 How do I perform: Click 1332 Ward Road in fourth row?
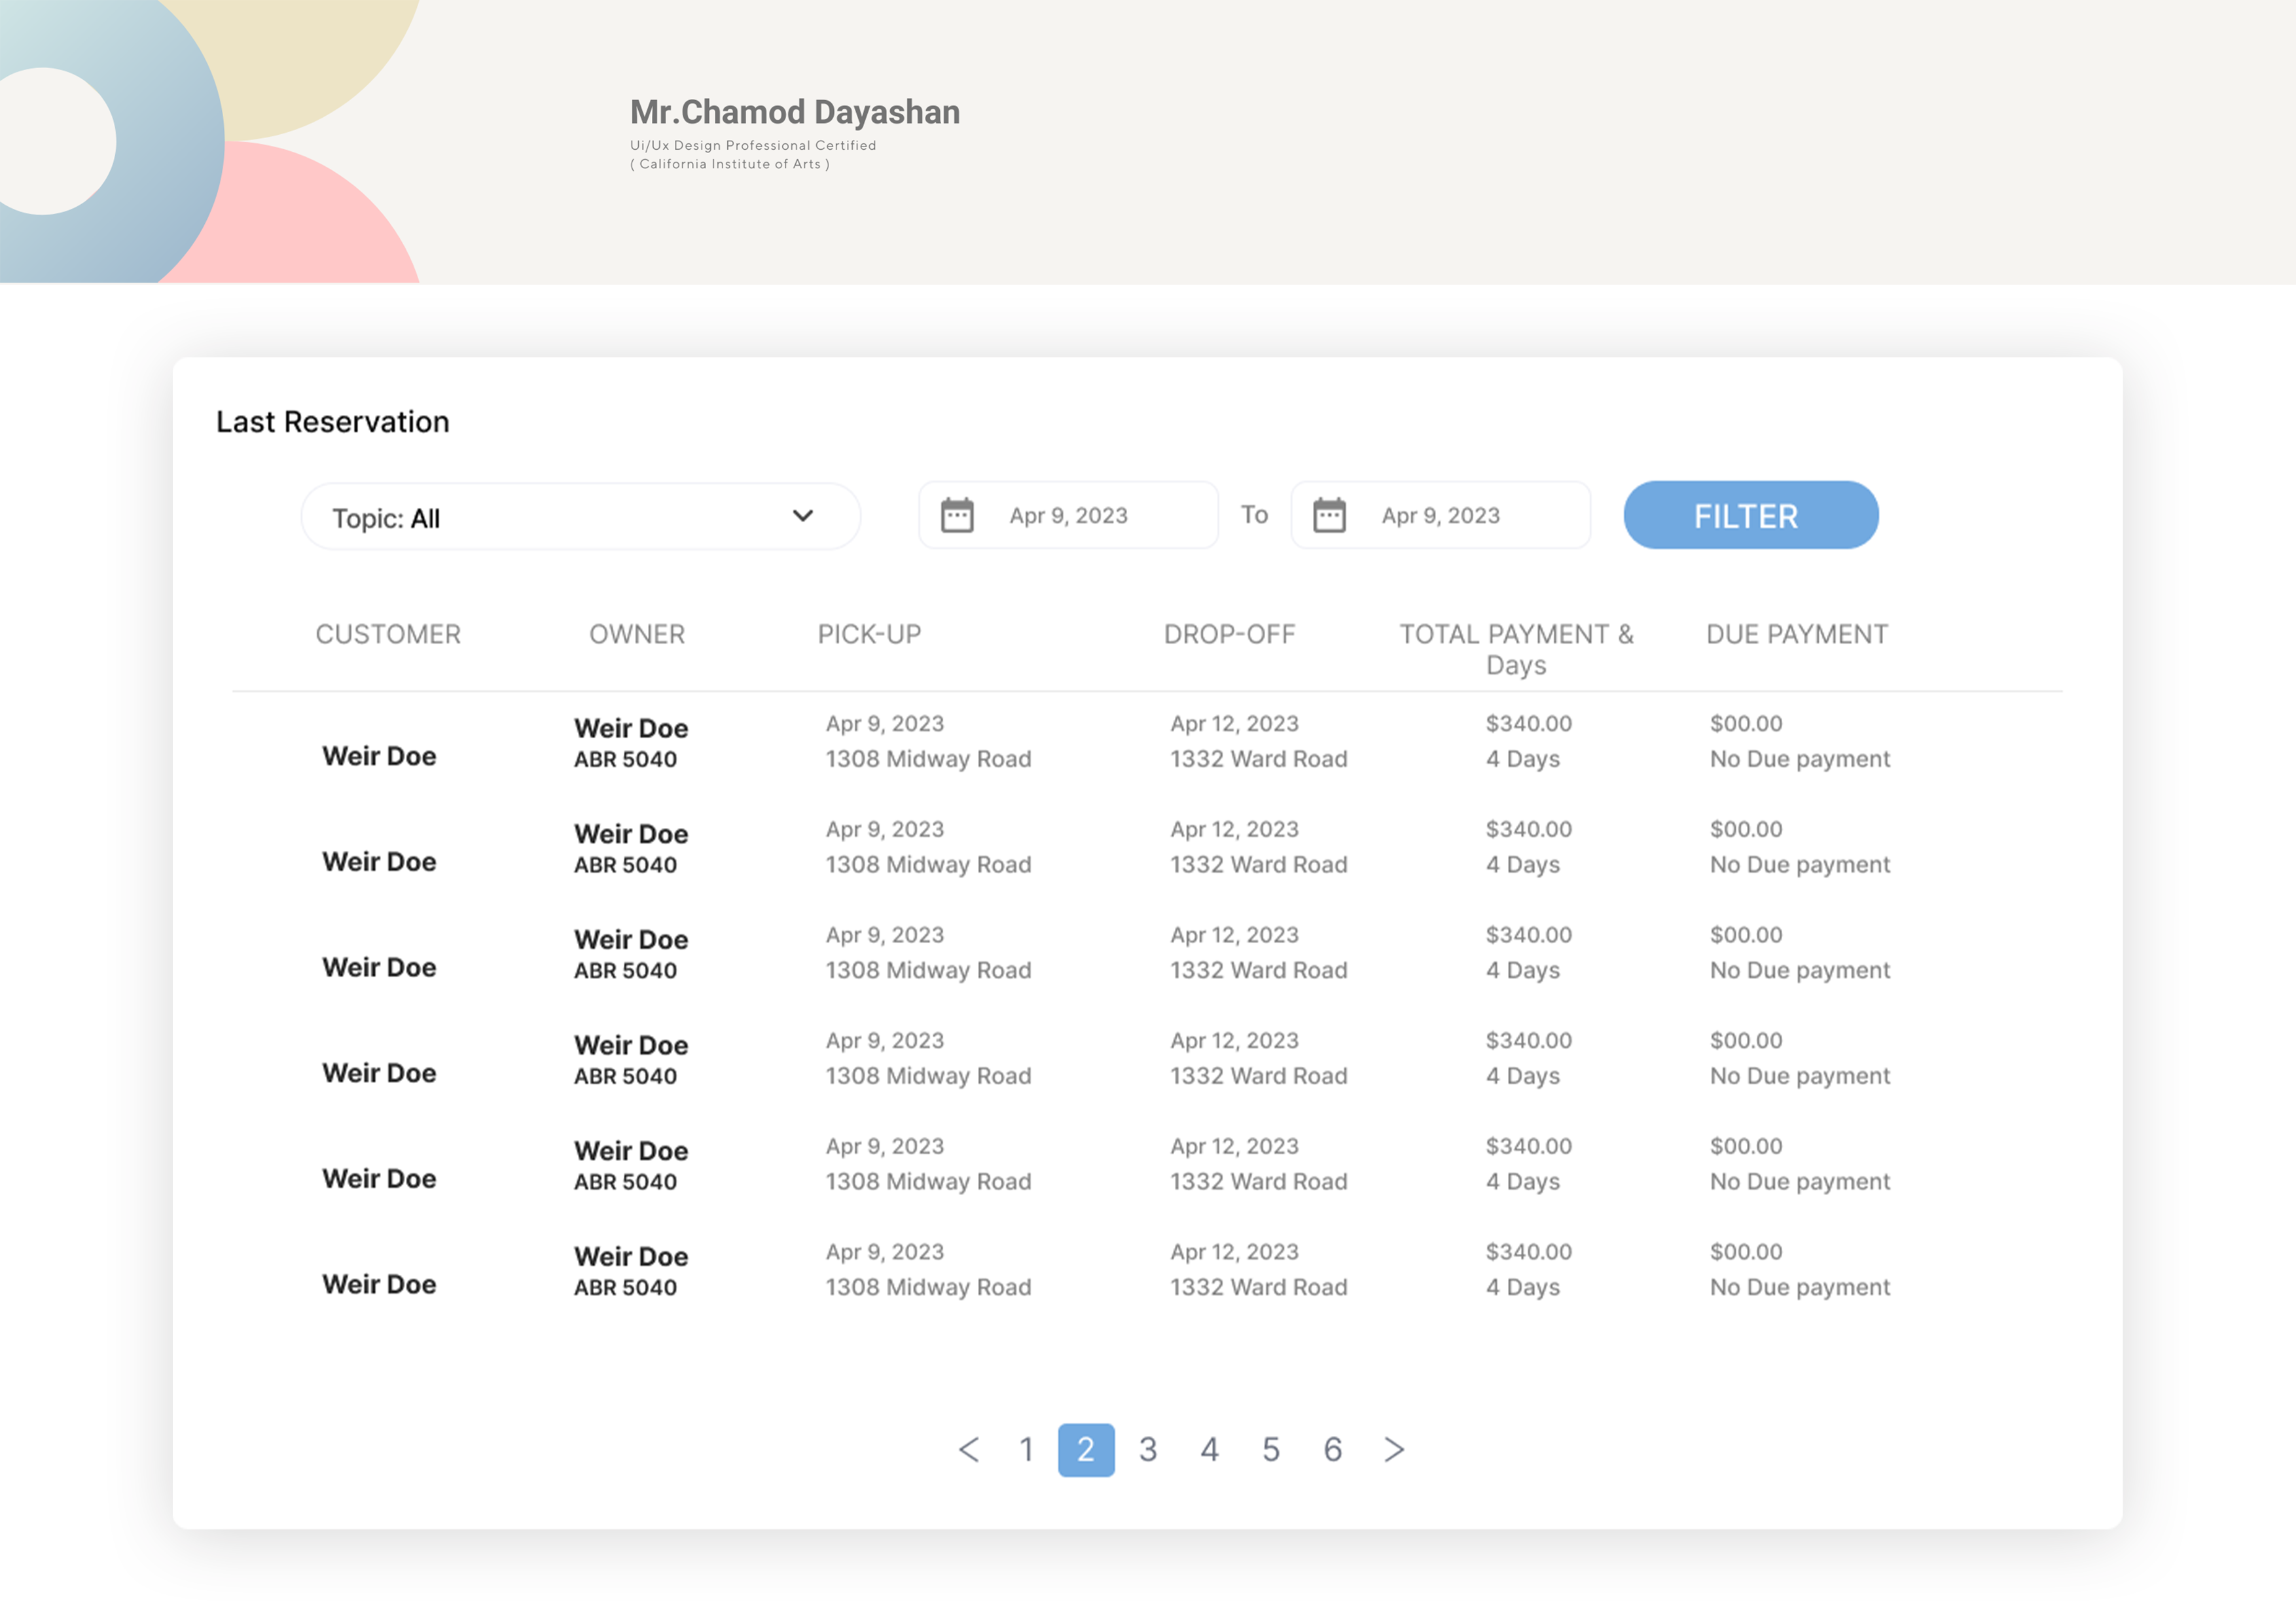(1259, 1076)
